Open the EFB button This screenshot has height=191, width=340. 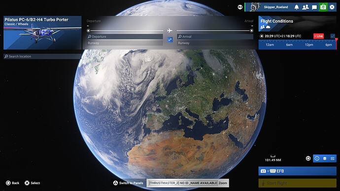click(297, 171)
